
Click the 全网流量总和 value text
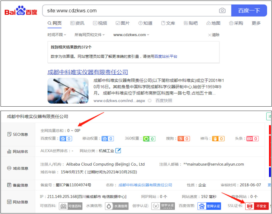[x=74, y=131]
